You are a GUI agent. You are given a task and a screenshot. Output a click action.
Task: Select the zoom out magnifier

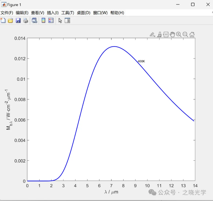pyautogui.click(x=185, y=34)
